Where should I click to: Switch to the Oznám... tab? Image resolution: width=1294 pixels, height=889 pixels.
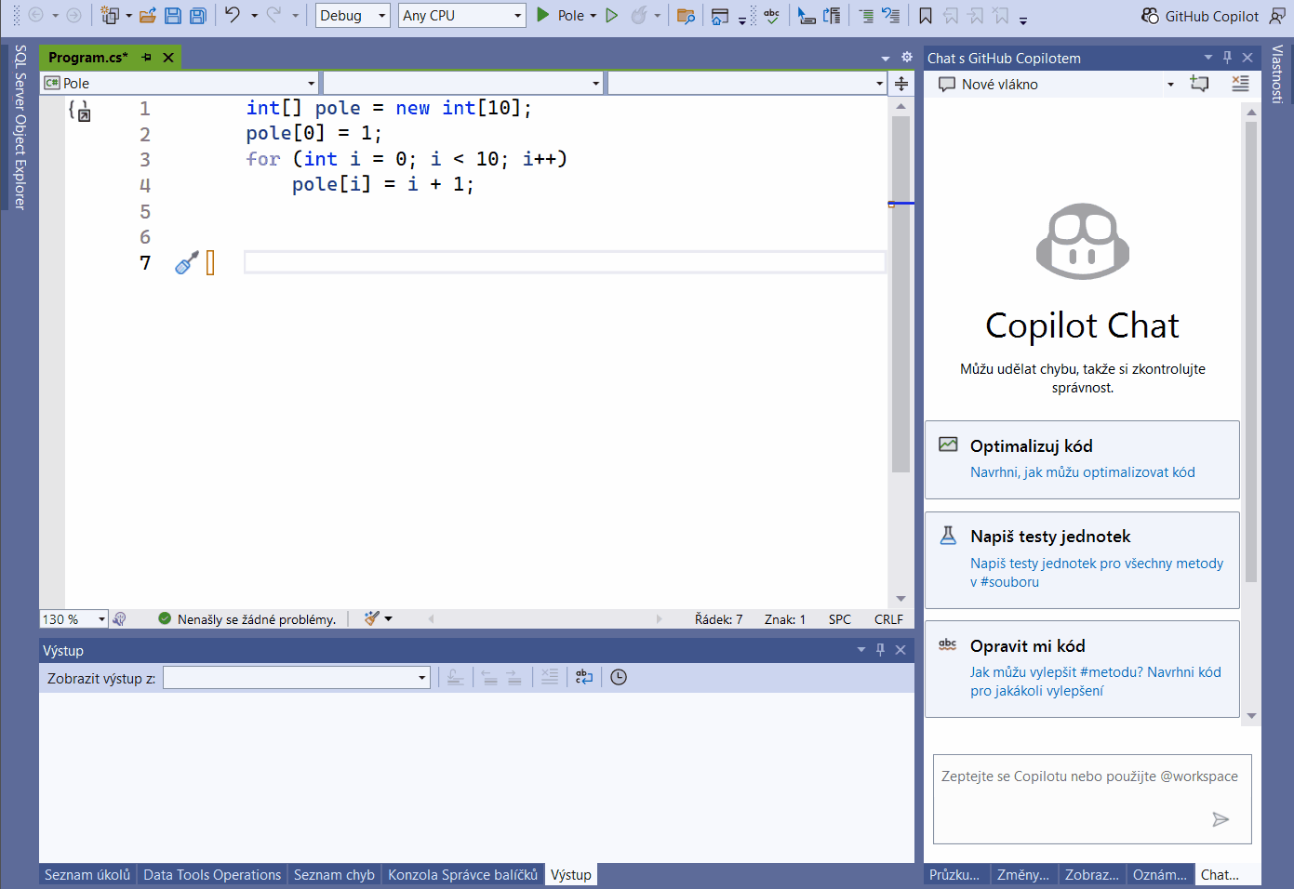1160,875
